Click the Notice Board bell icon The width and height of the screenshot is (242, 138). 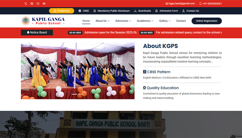(x=28, y=33)
